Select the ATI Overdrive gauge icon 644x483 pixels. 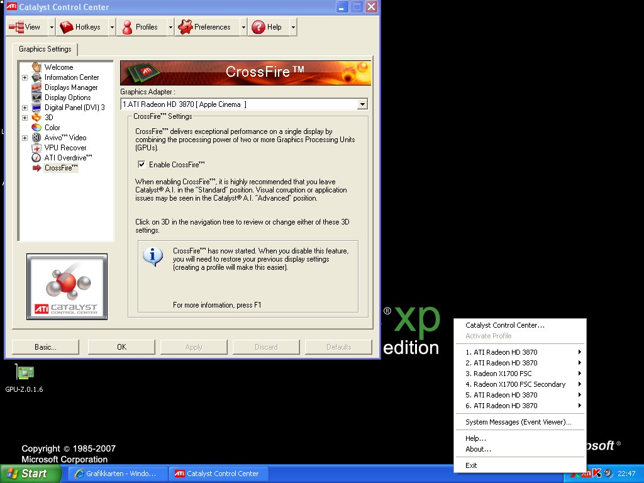tap(36, 158)
